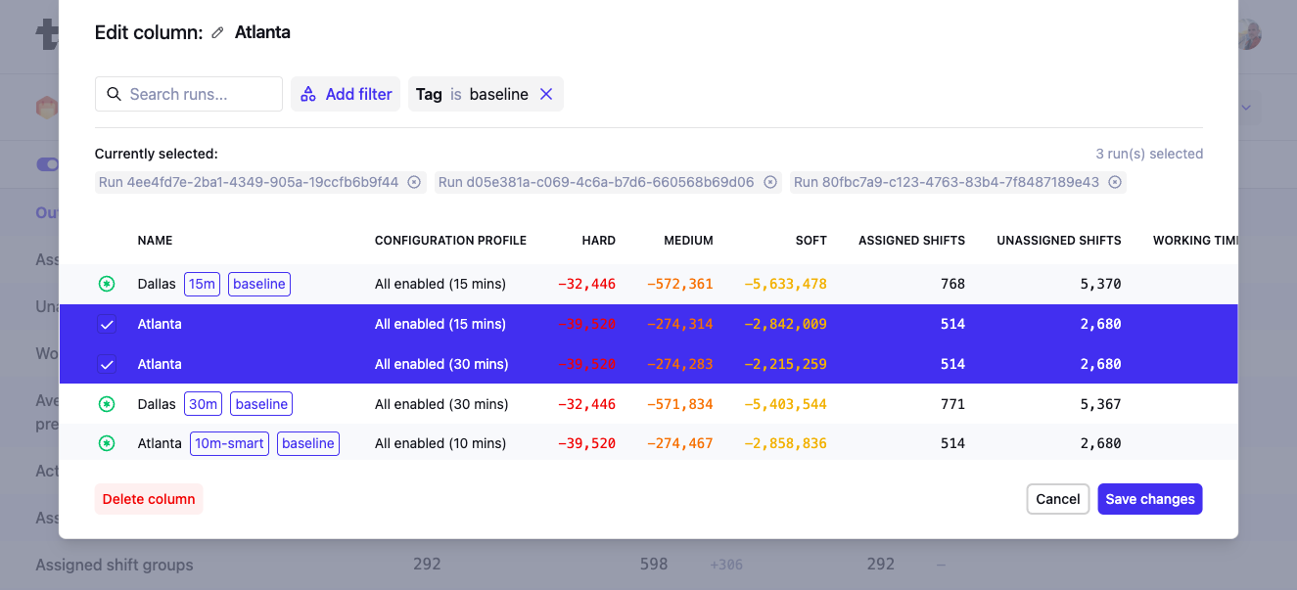Screen dimensions: 1297x590
Task: Click the green icon on Atlanta 10m-smart row
Action: (108, 443)
